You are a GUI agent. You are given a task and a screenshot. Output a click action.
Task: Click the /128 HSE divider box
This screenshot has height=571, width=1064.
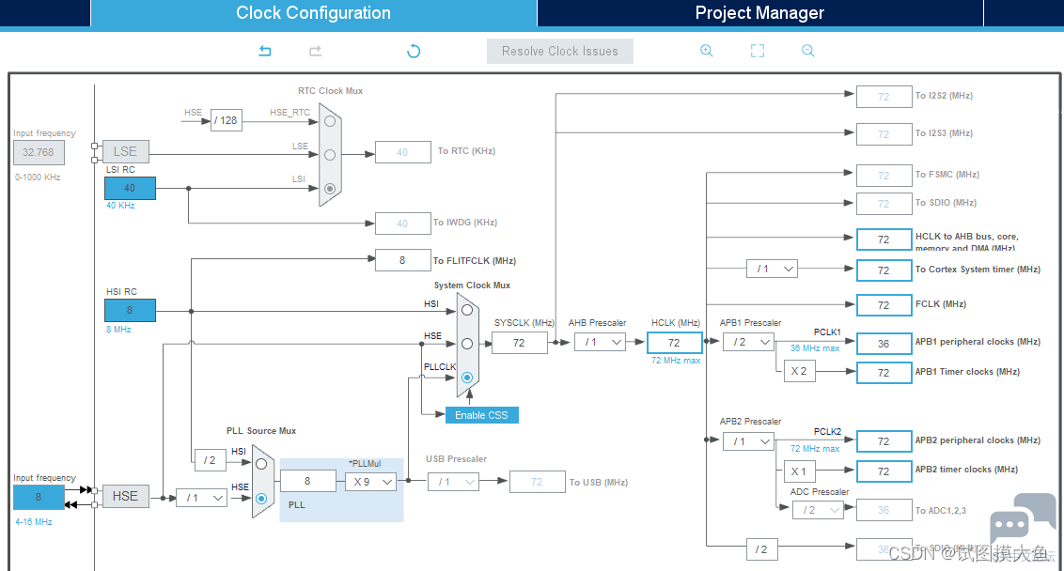point(226,120)
